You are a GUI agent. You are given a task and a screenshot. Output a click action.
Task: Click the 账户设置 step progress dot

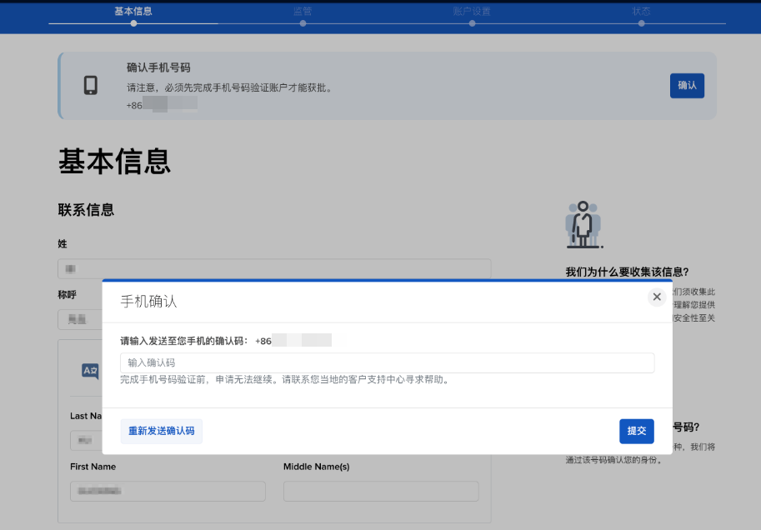pyautogui.click(x=472, y=23)
